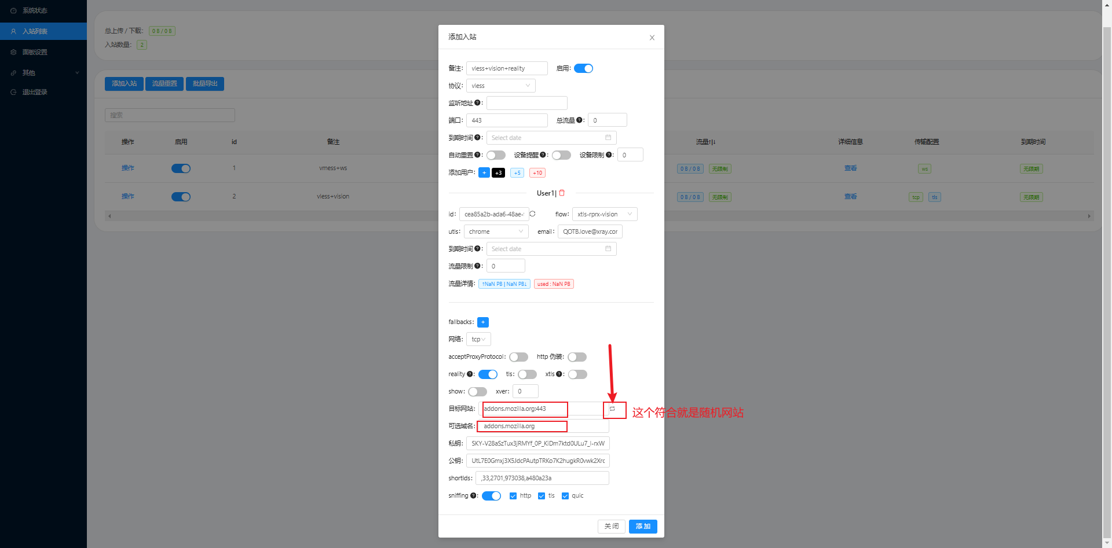Uncheck http sniffing checkbox
The image size is (1112, 548).
(513, 496)
